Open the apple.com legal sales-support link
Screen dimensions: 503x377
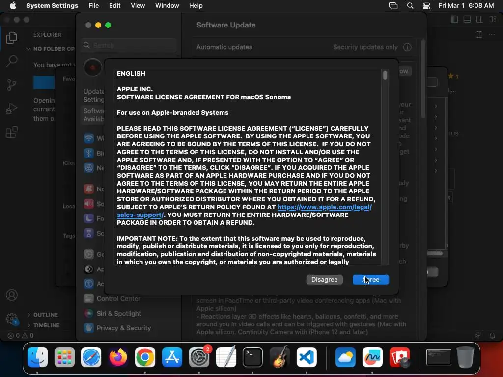point(324,207)
